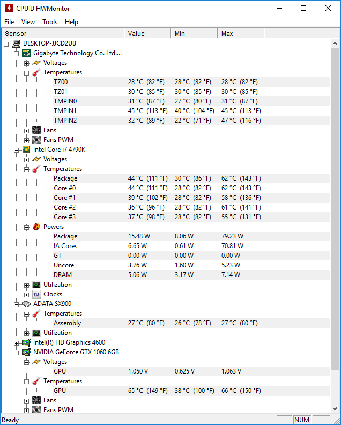Image resolution: width=341 pixels, height=425 pixels.
Task: Expand Fans PWM under NVIDIA GeForce
Action: [26, 411]
